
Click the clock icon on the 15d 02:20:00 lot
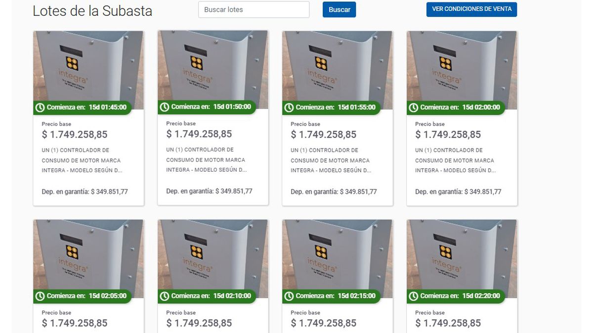pyautogui.click(x=414, y=296)
